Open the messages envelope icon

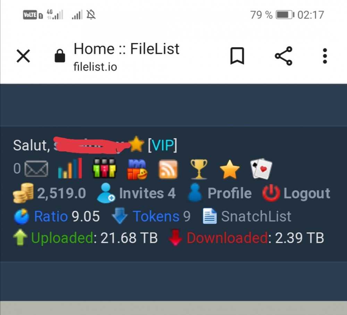point(36,168)
